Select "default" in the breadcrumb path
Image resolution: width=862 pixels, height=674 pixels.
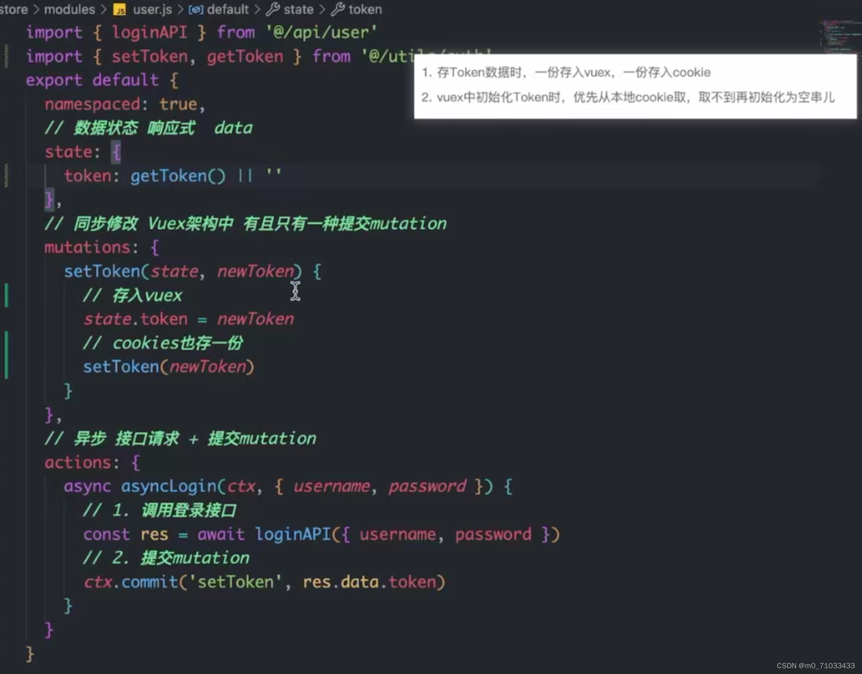point(227,9)
